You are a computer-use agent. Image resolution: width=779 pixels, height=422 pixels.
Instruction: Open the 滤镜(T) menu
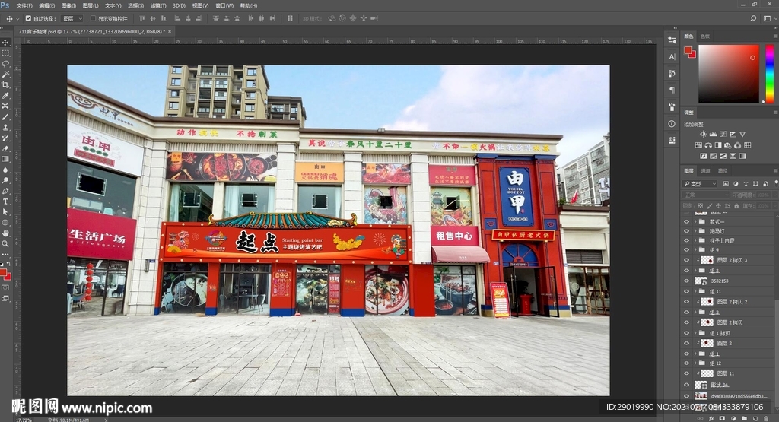tap(158, 5)
